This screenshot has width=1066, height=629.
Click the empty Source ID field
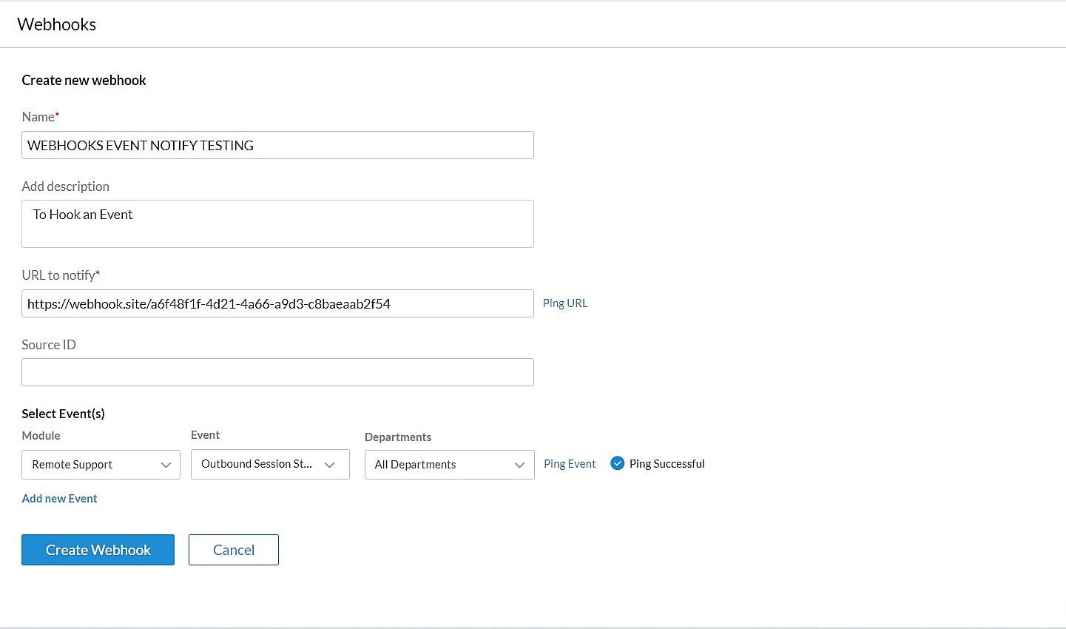[x=277, y=372]
